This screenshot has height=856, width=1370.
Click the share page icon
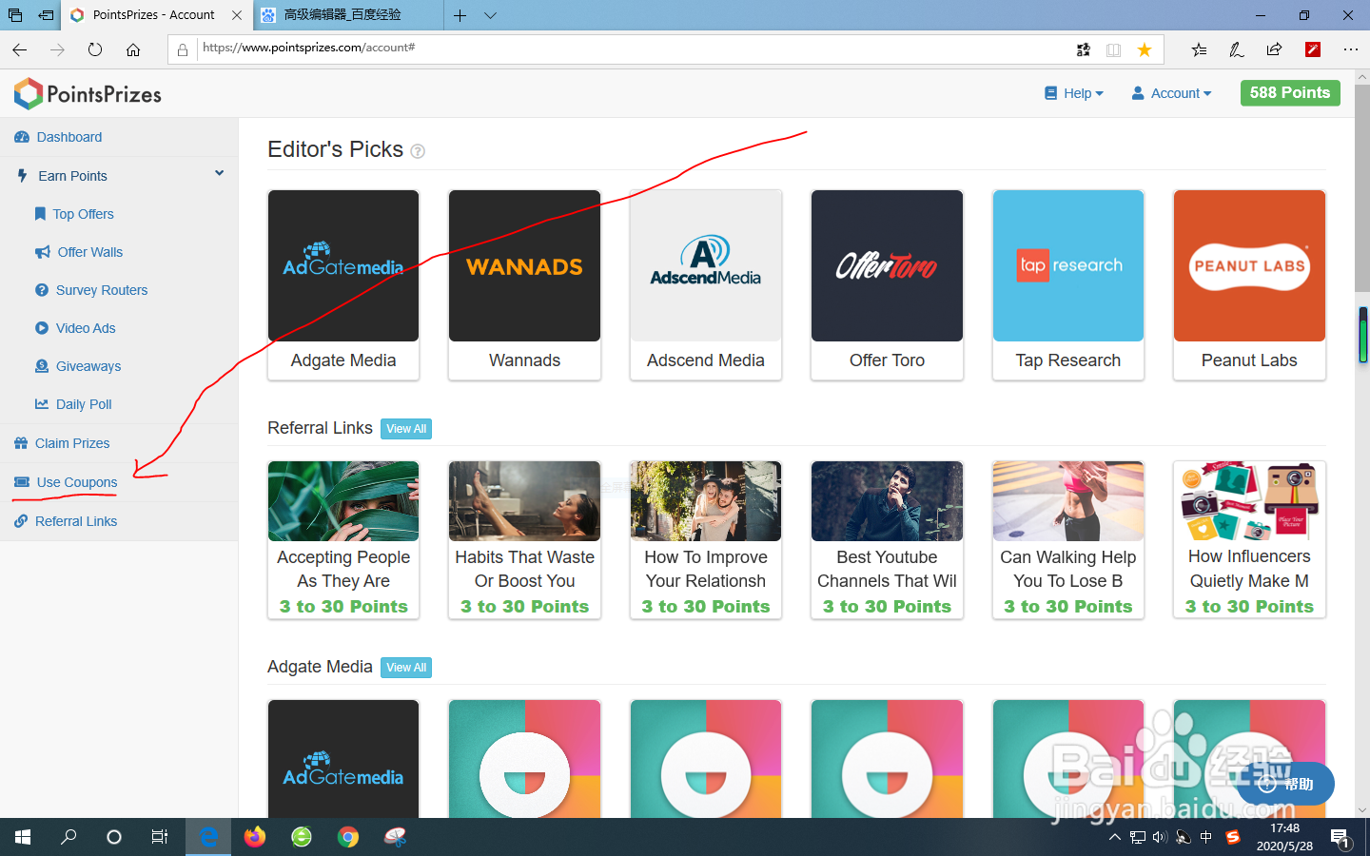coord(1274,49)
